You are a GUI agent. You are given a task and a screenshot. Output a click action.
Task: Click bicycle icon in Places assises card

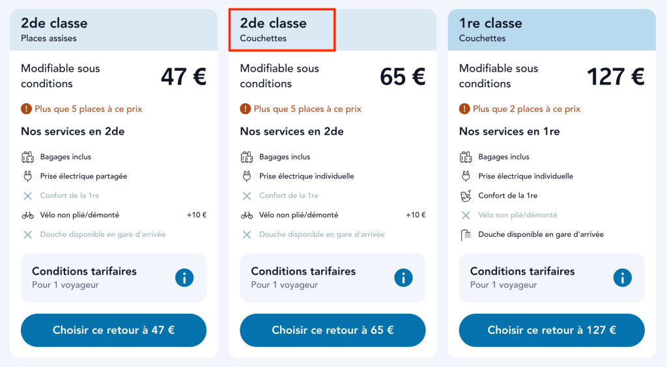coord(27,215)
